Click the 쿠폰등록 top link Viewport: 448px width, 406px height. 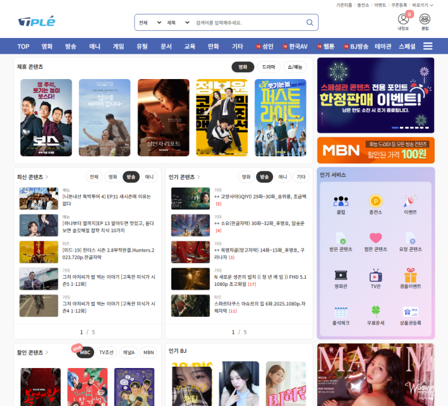click(399, 5)
